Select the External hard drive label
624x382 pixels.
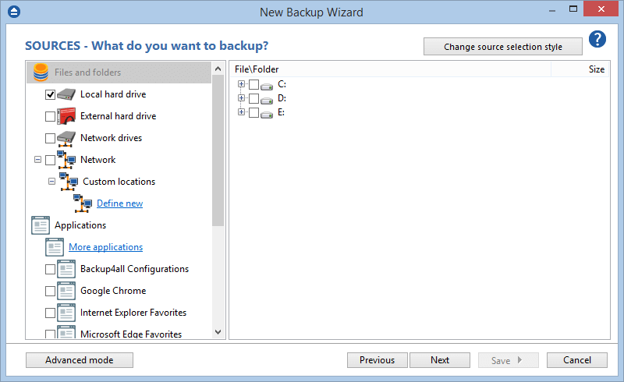(x=119, y=116)
